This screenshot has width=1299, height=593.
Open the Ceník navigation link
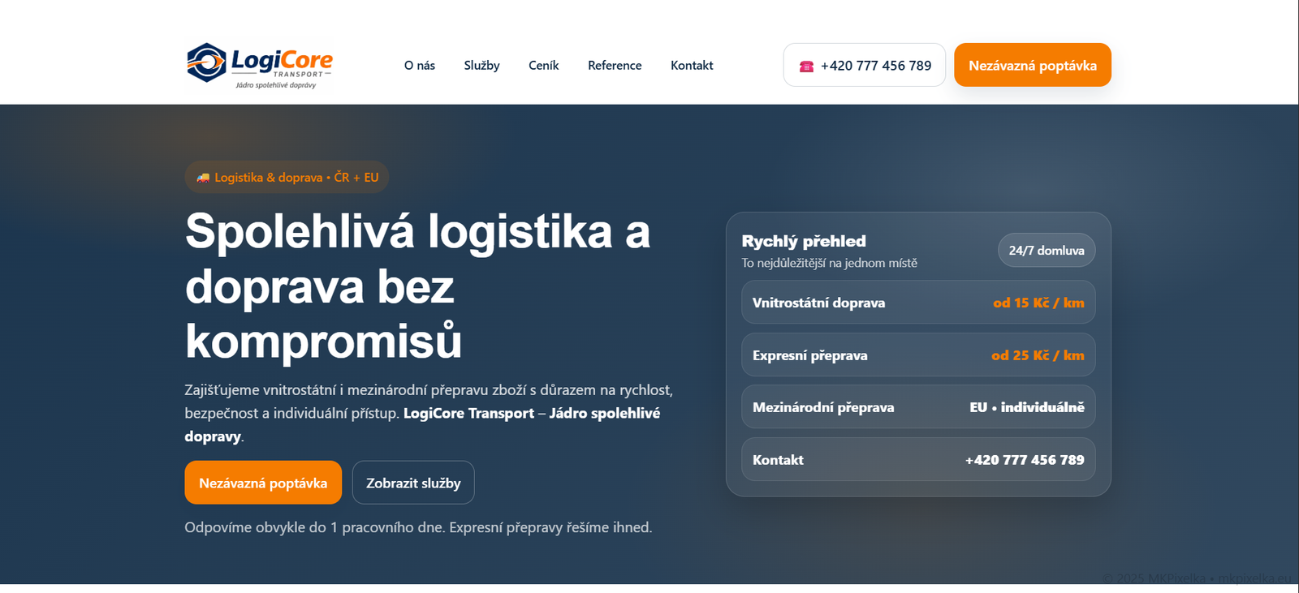543,66
